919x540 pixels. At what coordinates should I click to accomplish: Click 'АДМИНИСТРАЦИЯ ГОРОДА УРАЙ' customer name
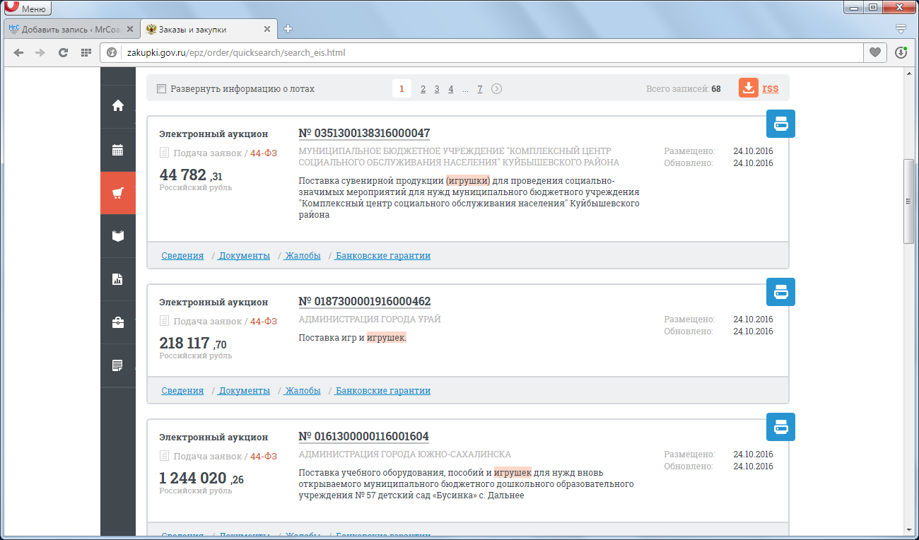tap(370, 319)
